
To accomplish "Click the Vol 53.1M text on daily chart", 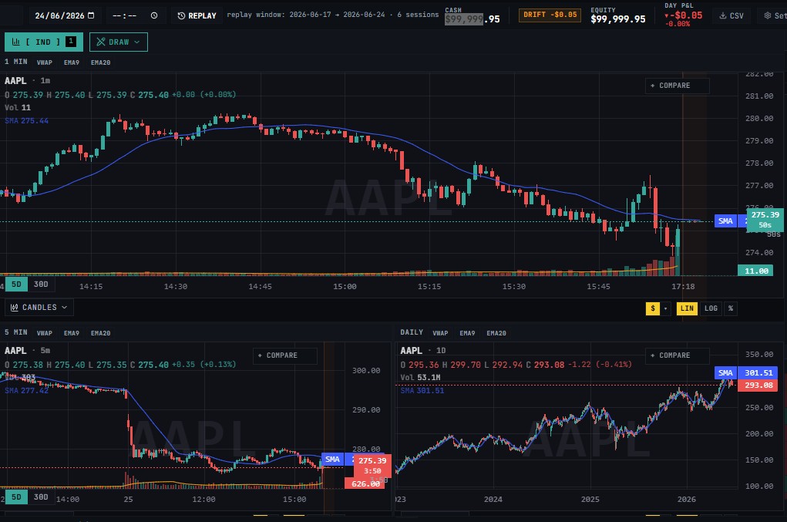I will point(420,378).
